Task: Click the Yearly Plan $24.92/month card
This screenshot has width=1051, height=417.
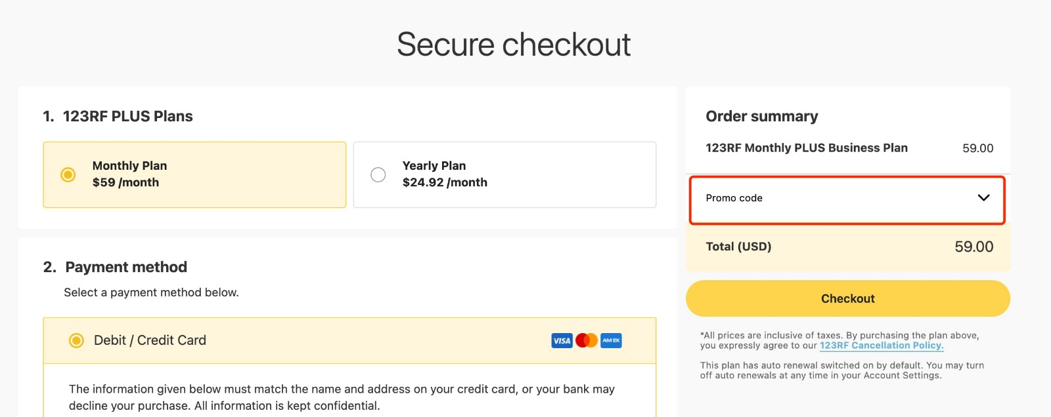Action: (x=504, y=174)
